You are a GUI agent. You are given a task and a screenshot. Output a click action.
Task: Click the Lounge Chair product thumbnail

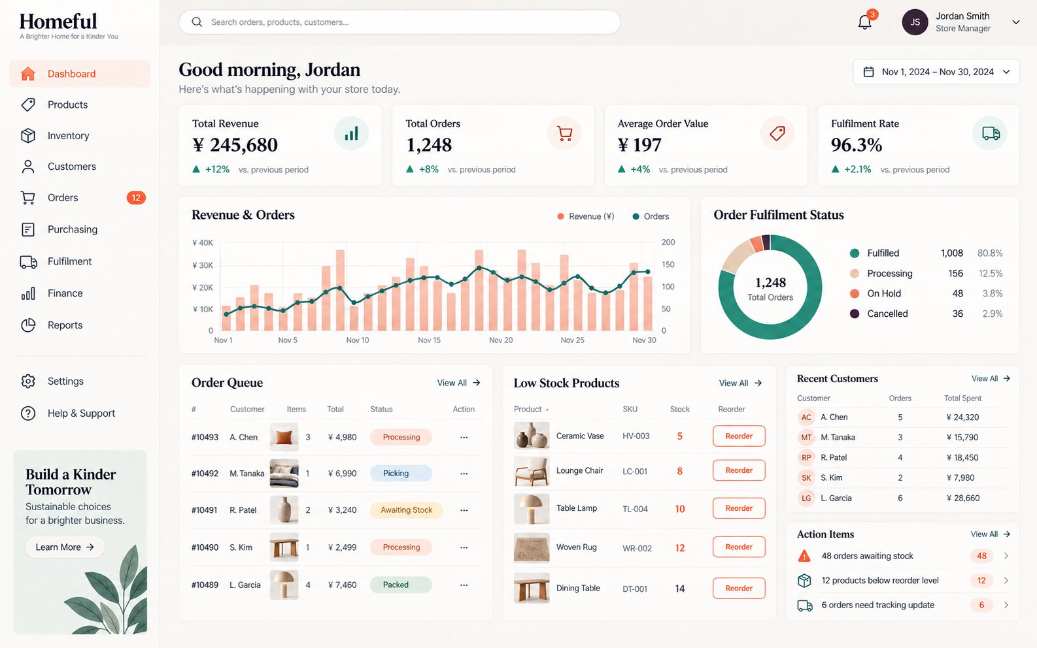point(532,471)
